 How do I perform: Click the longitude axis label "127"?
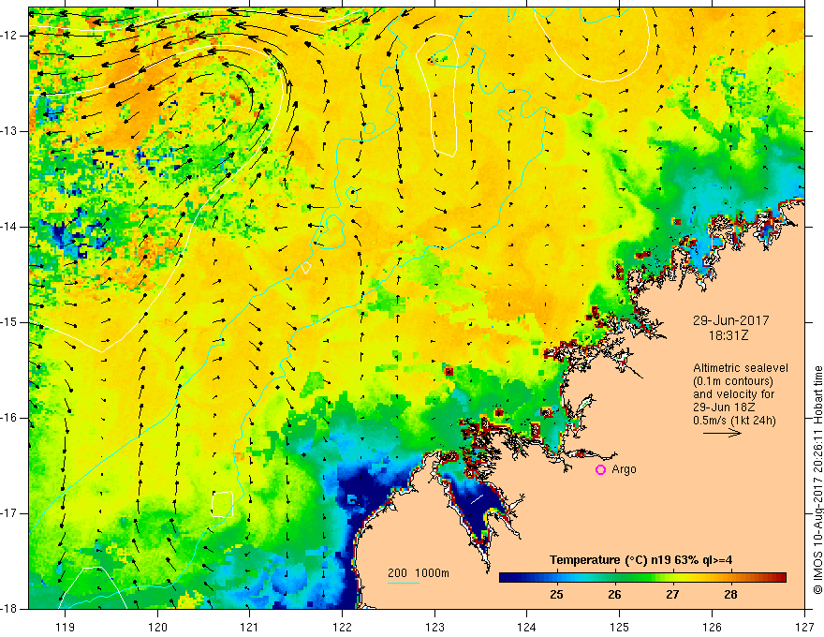click(x=804, y=627)
